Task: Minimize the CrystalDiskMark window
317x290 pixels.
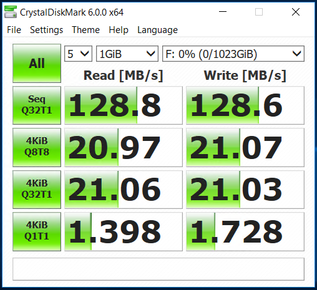Action: (223, 12)
